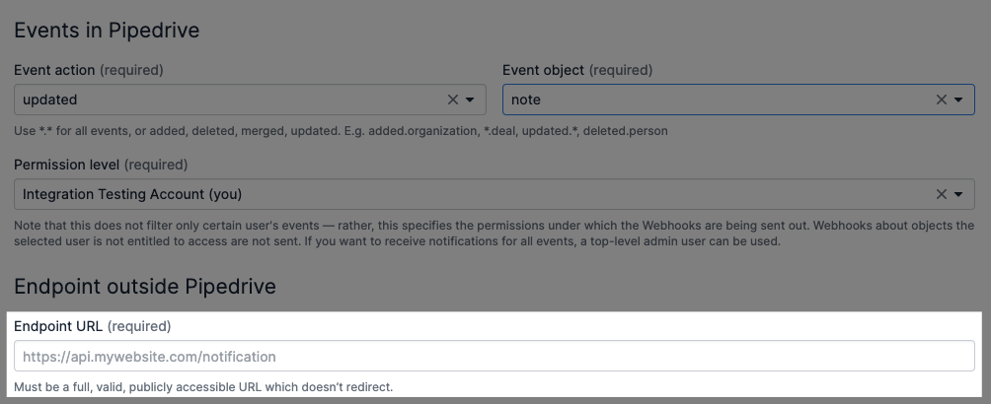Click the permissions note about Webhooks
991x404 pixels.
[x=494, y=233]
